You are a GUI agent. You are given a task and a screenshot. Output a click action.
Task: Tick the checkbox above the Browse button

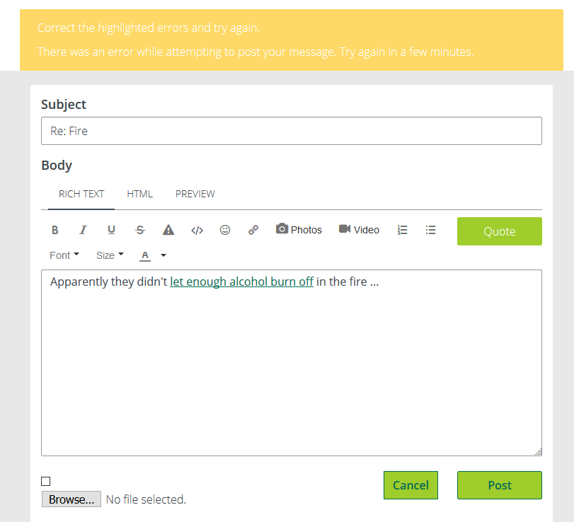(x=46, y=482)
